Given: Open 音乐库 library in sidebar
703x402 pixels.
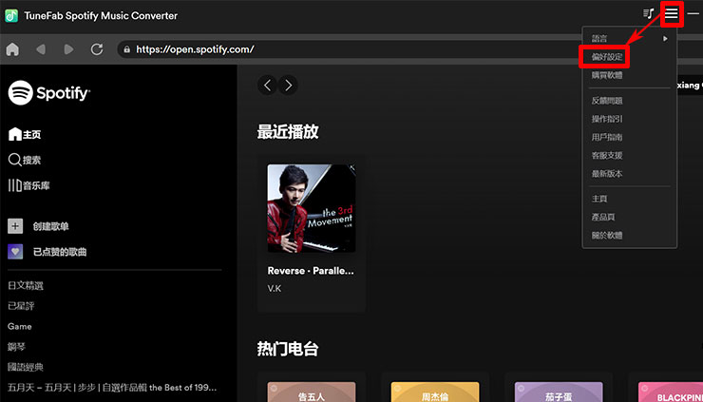Looking at the screenshot, I should (29, 185).
